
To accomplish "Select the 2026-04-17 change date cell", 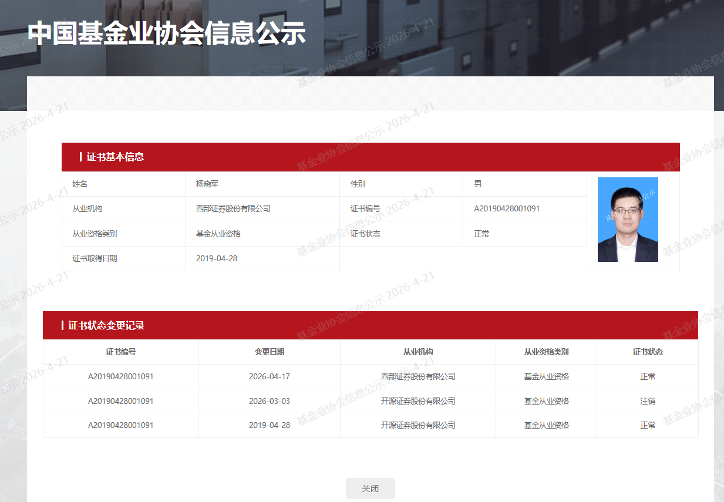I will [x=270, y=376].
